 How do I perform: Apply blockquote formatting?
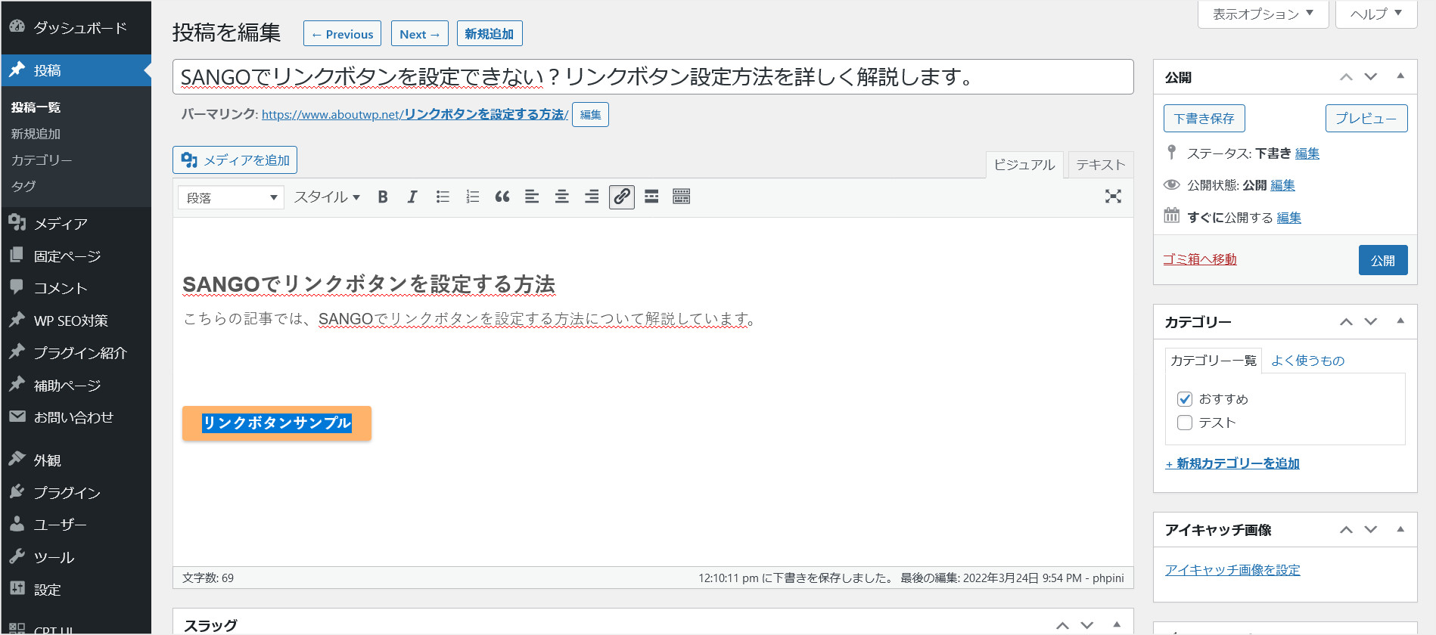(x=502, y=197)
